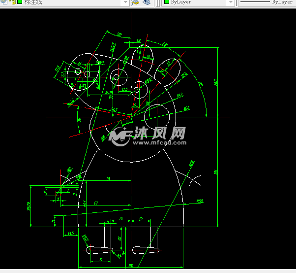Open the ByLayer linetype dropdown
Screen dimensions: 296x273
(x=267, y=2)
